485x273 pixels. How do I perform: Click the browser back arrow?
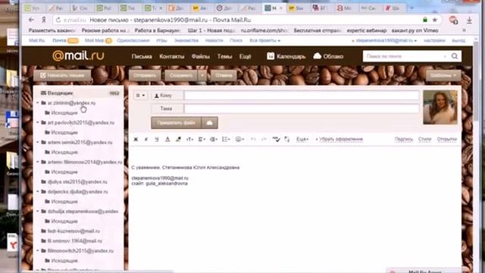click(31, 20)
